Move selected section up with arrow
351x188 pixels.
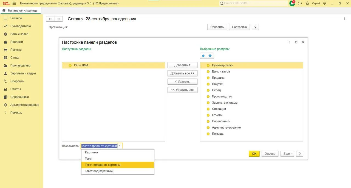203,56
